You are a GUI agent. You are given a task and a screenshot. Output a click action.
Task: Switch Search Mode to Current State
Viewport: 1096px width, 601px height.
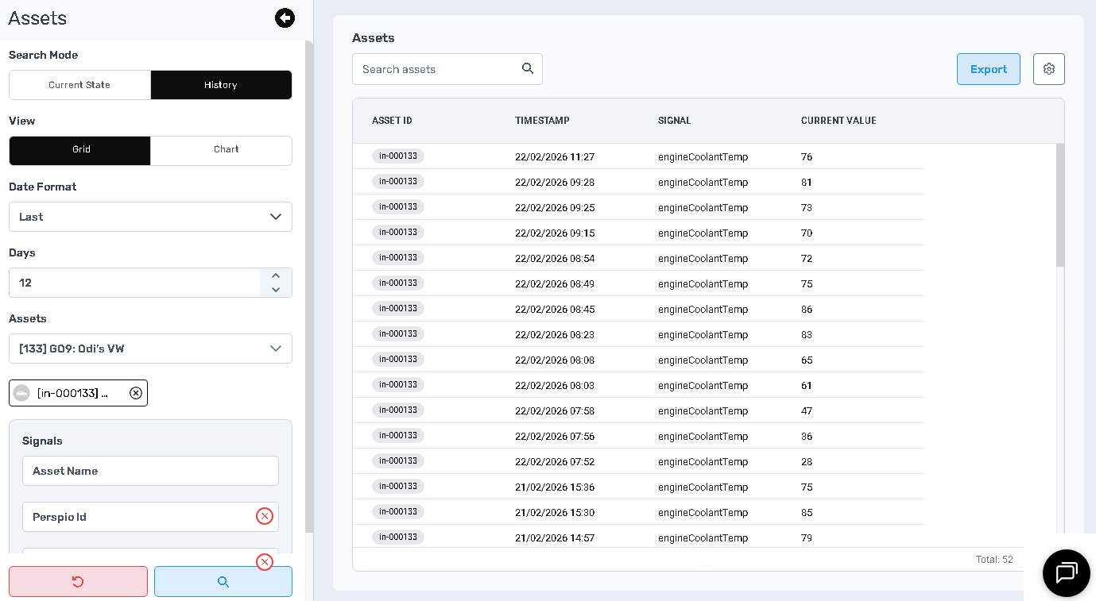click(79, 85)
